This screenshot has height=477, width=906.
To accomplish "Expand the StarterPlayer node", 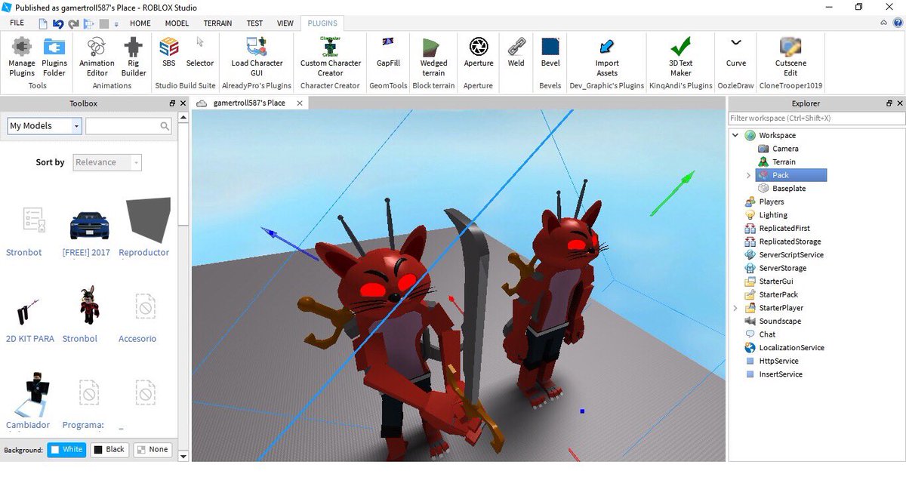I will click(x=736, y=308).
